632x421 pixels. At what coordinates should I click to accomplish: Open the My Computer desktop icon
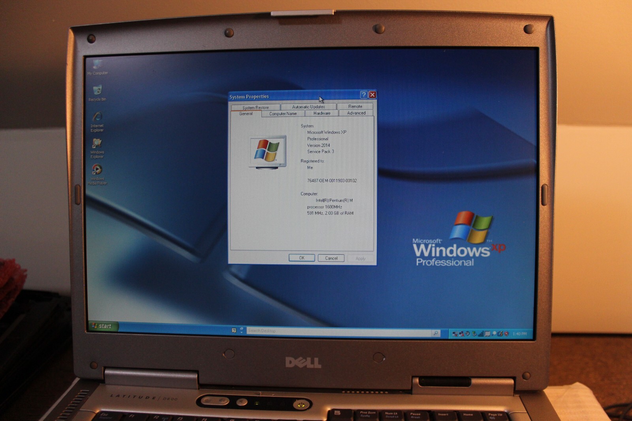[98, 67]
